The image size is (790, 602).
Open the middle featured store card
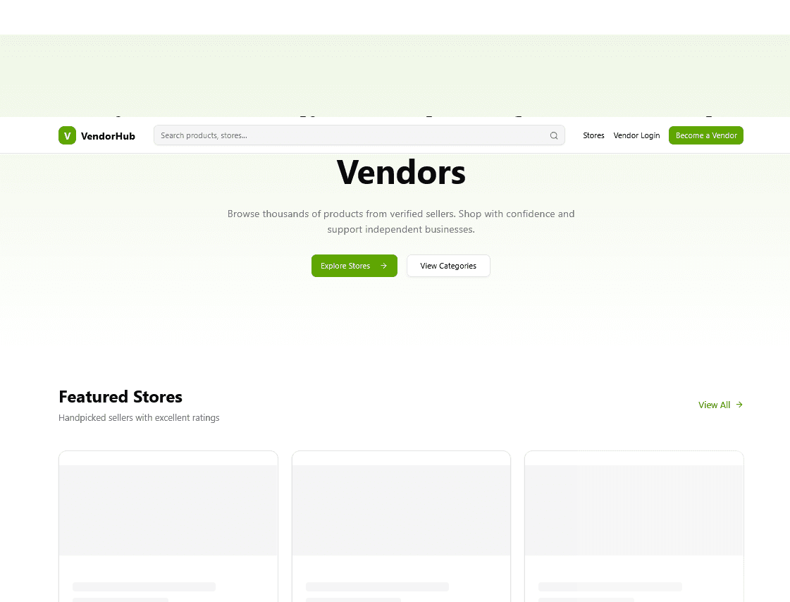(x=401, y=525)
